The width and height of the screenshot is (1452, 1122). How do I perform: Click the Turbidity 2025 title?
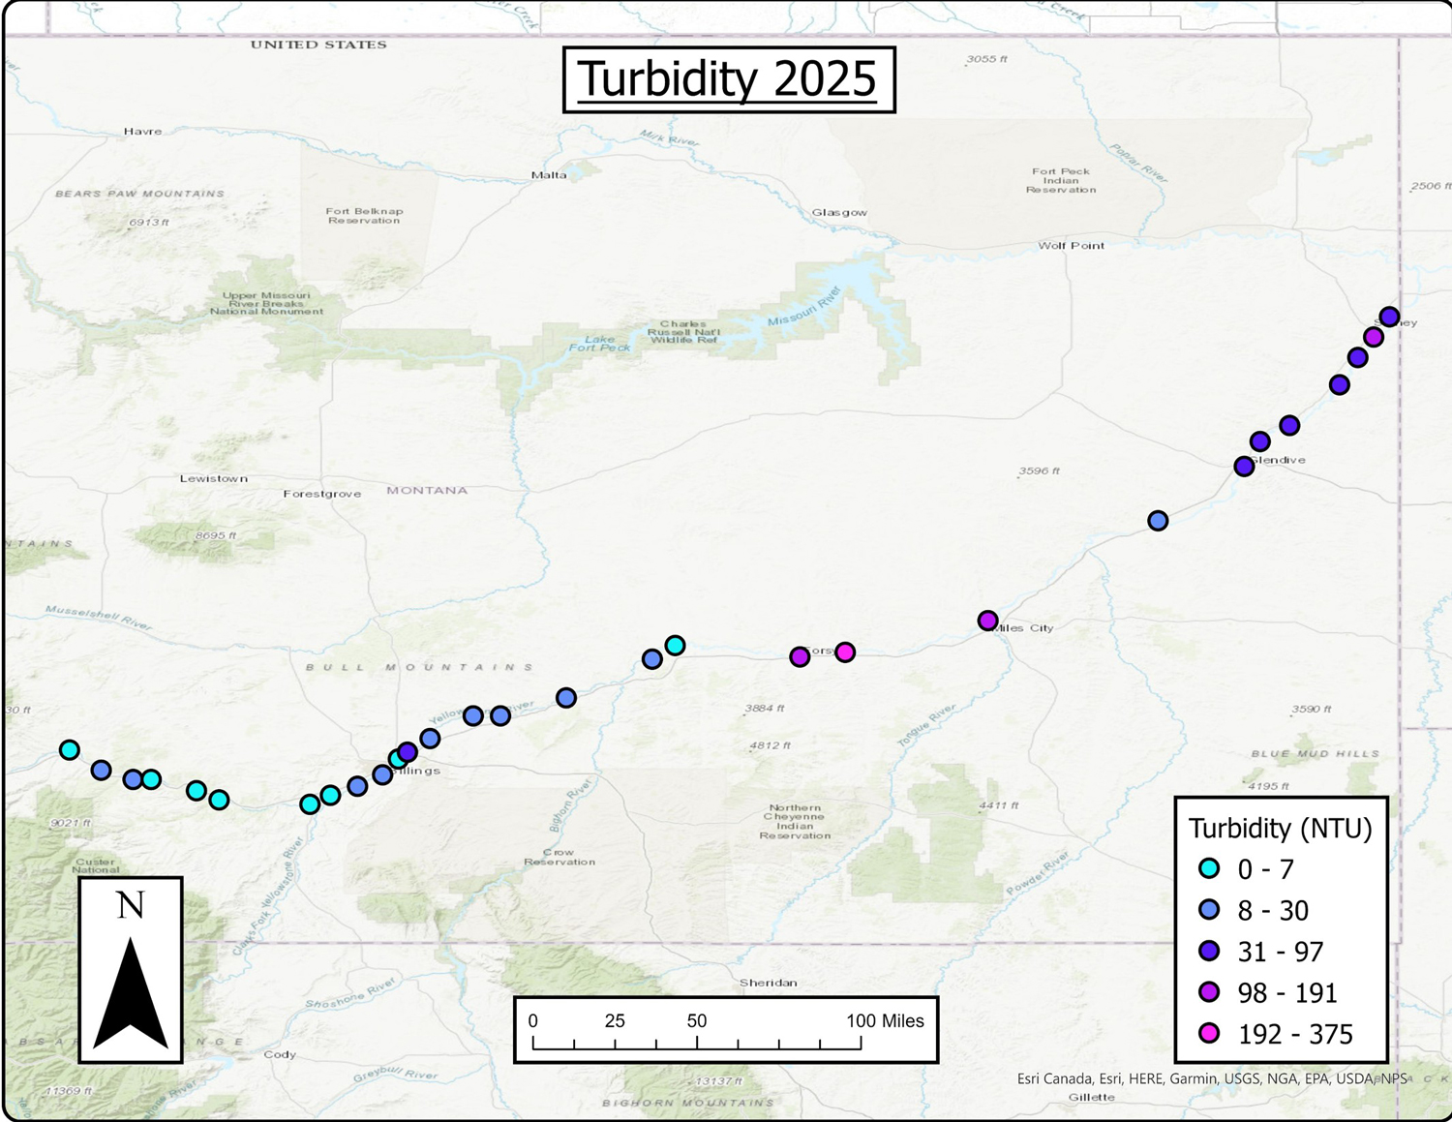(727, 77)
